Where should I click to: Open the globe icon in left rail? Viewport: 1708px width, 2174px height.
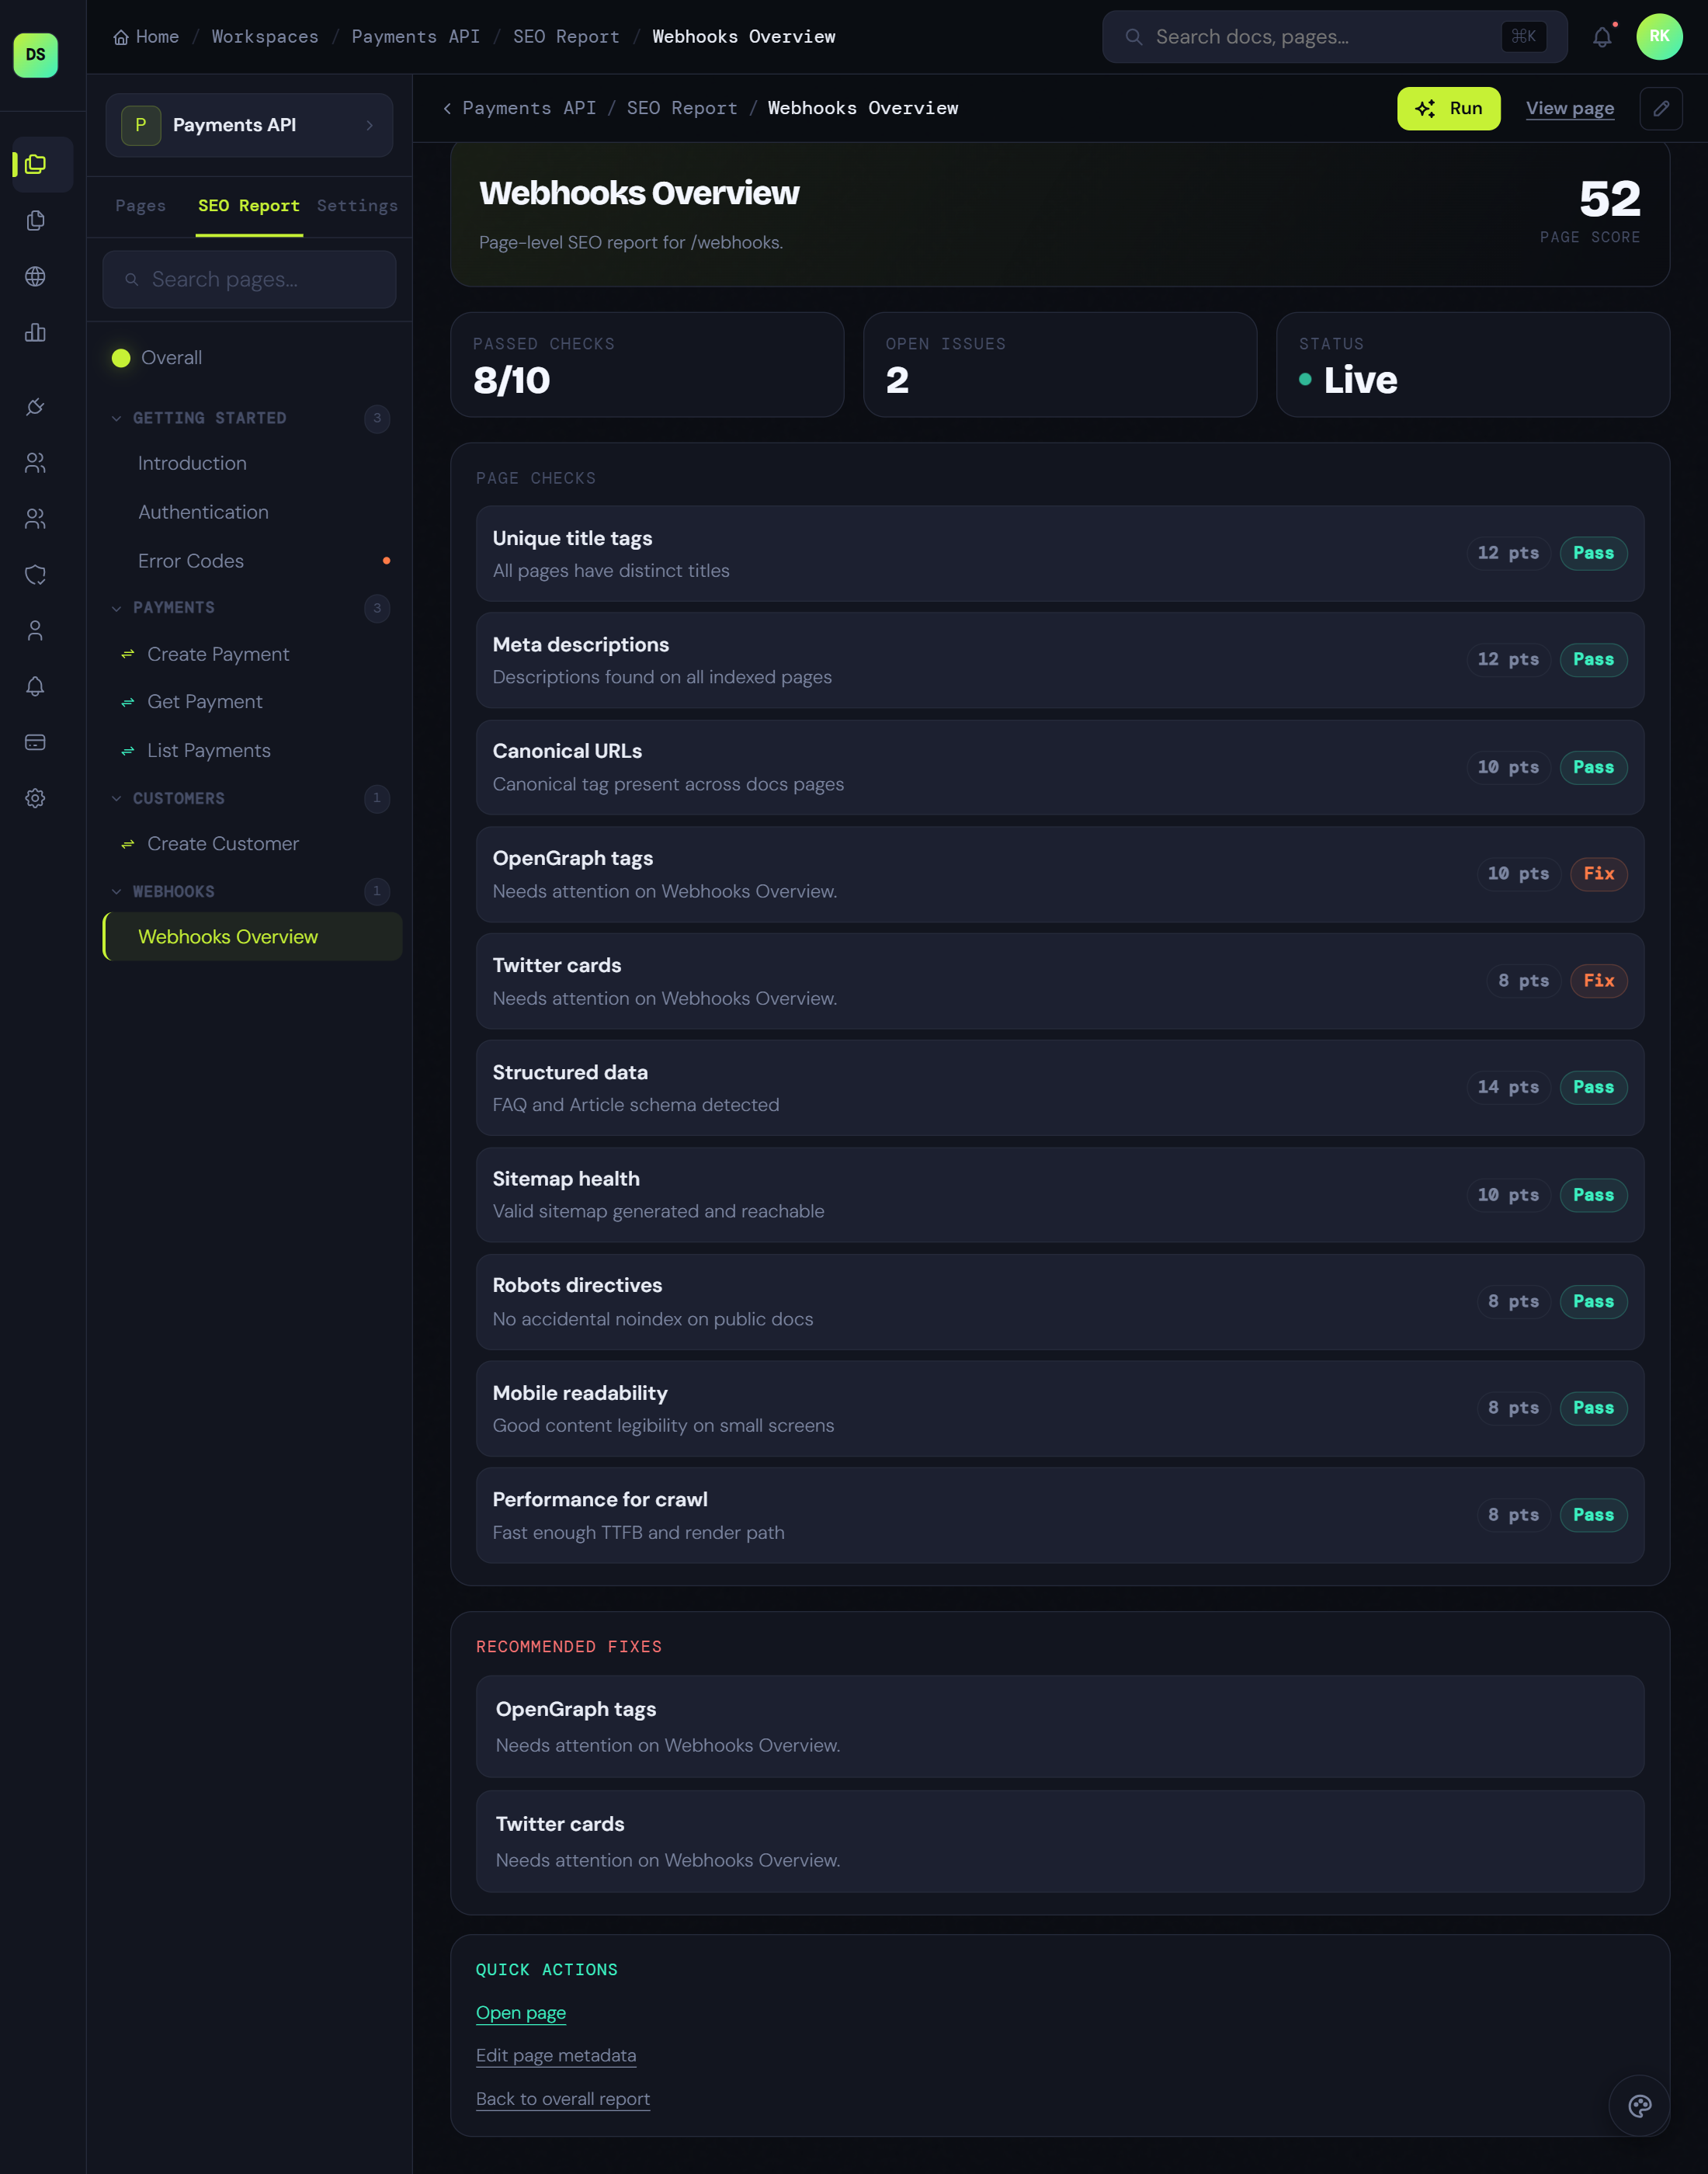35,276
